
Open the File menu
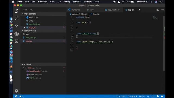point(27,2)
